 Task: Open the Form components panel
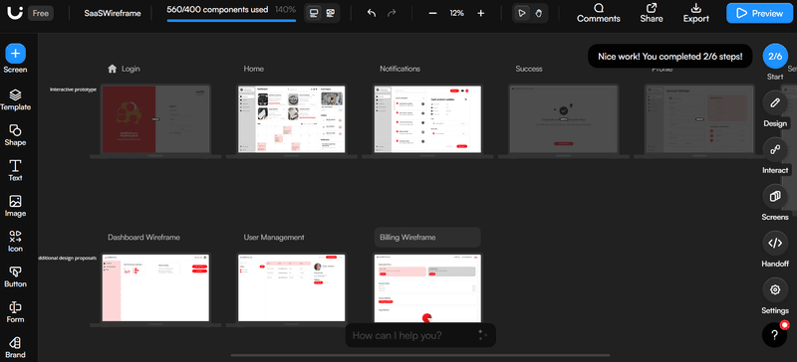pos(15,312)
